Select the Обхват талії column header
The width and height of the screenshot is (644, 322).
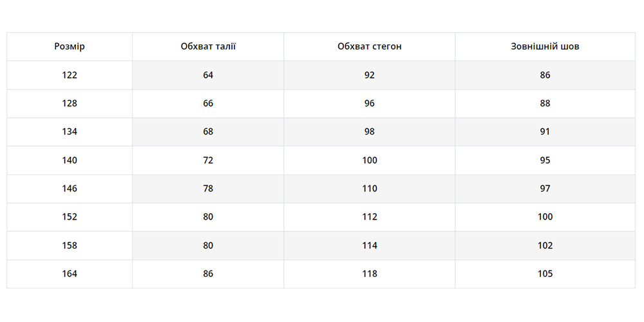click(208, 46)
